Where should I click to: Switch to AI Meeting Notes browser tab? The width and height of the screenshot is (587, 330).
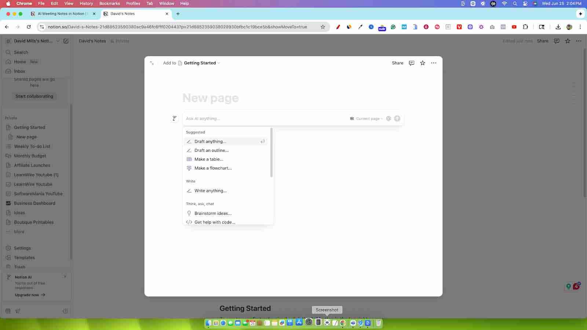63,14
